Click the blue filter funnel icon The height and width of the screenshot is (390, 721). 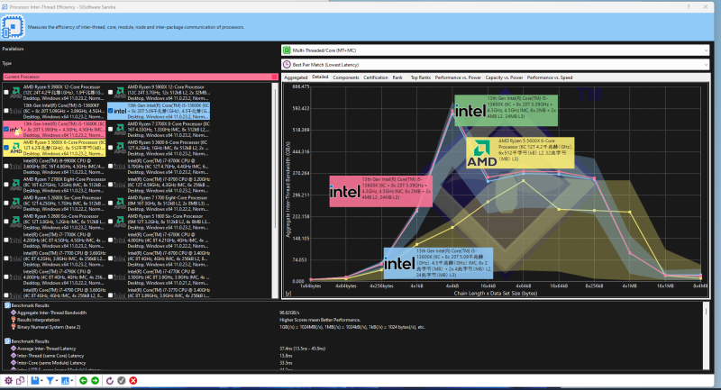tap(50, 380)
